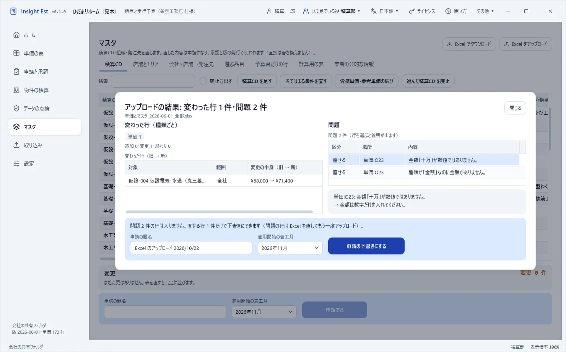Click the user icon beside 積算 一郎
This screenshot has width=566, height=352.
click(269, 11)
